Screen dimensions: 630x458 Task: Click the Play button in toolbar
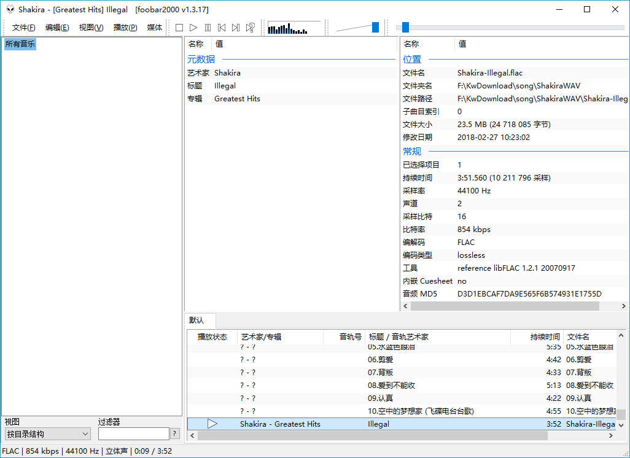[x=193, y=27]
